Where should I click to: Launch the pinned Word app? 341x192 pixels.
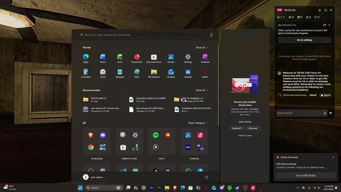coord(103,58)
